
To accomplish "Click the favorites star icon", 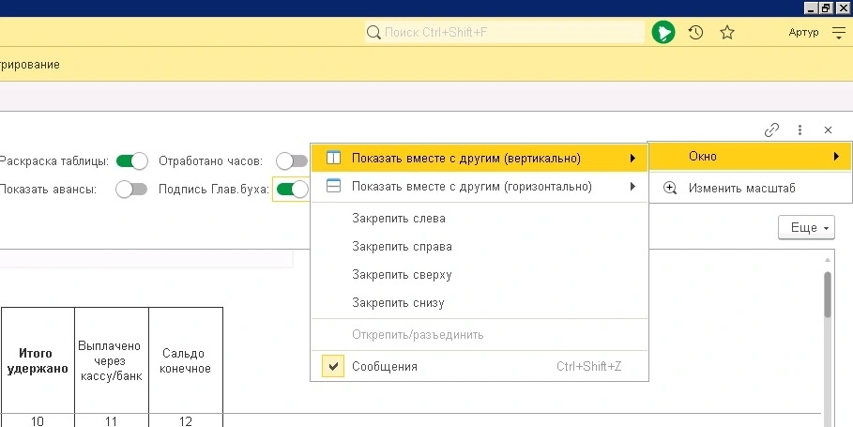I will pos(726,33).
